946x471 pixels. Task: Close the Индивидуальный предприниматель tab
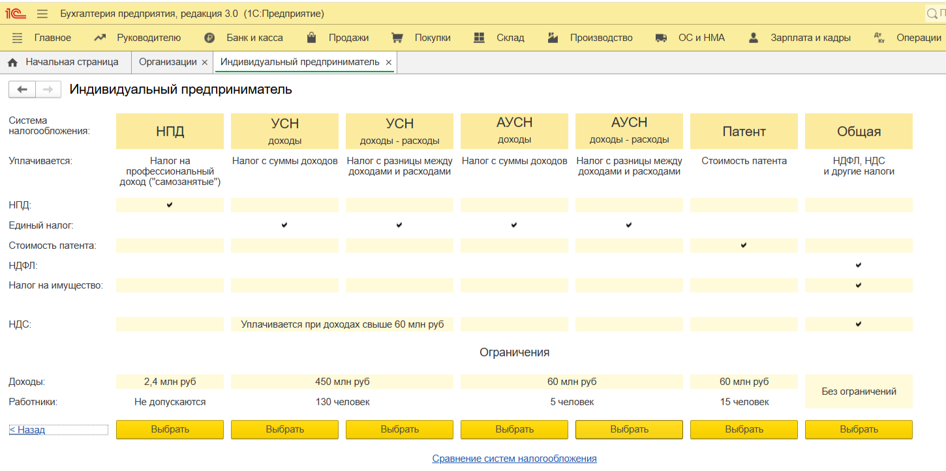click(389, 63)
